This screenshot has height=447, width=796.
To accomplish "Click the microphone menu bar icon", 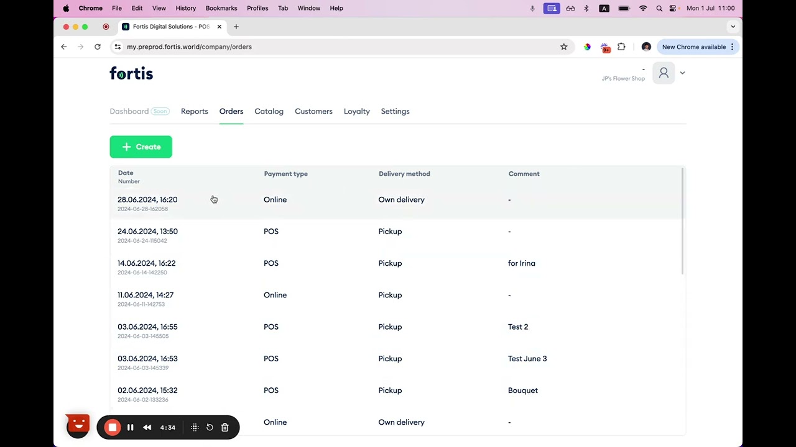I will (x=532, y=8).
